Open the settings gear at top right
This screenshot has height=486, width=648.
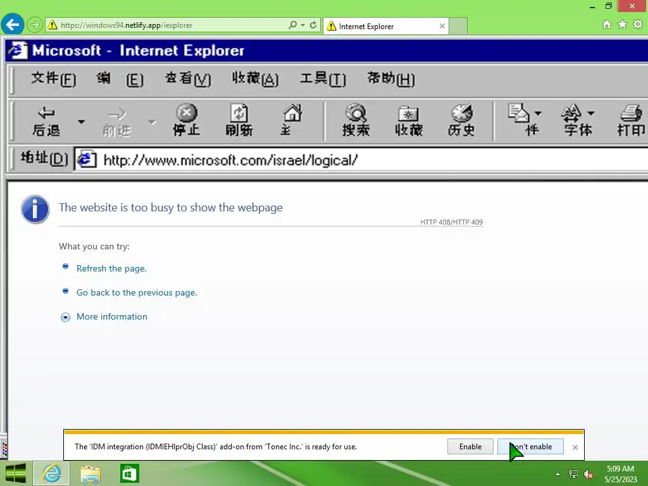(x=638, y=25)
